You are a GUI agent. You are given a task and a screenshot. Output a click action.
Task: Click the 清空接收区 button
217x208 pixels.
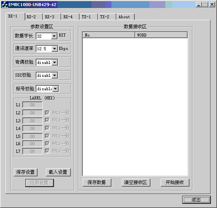[136, 182]
